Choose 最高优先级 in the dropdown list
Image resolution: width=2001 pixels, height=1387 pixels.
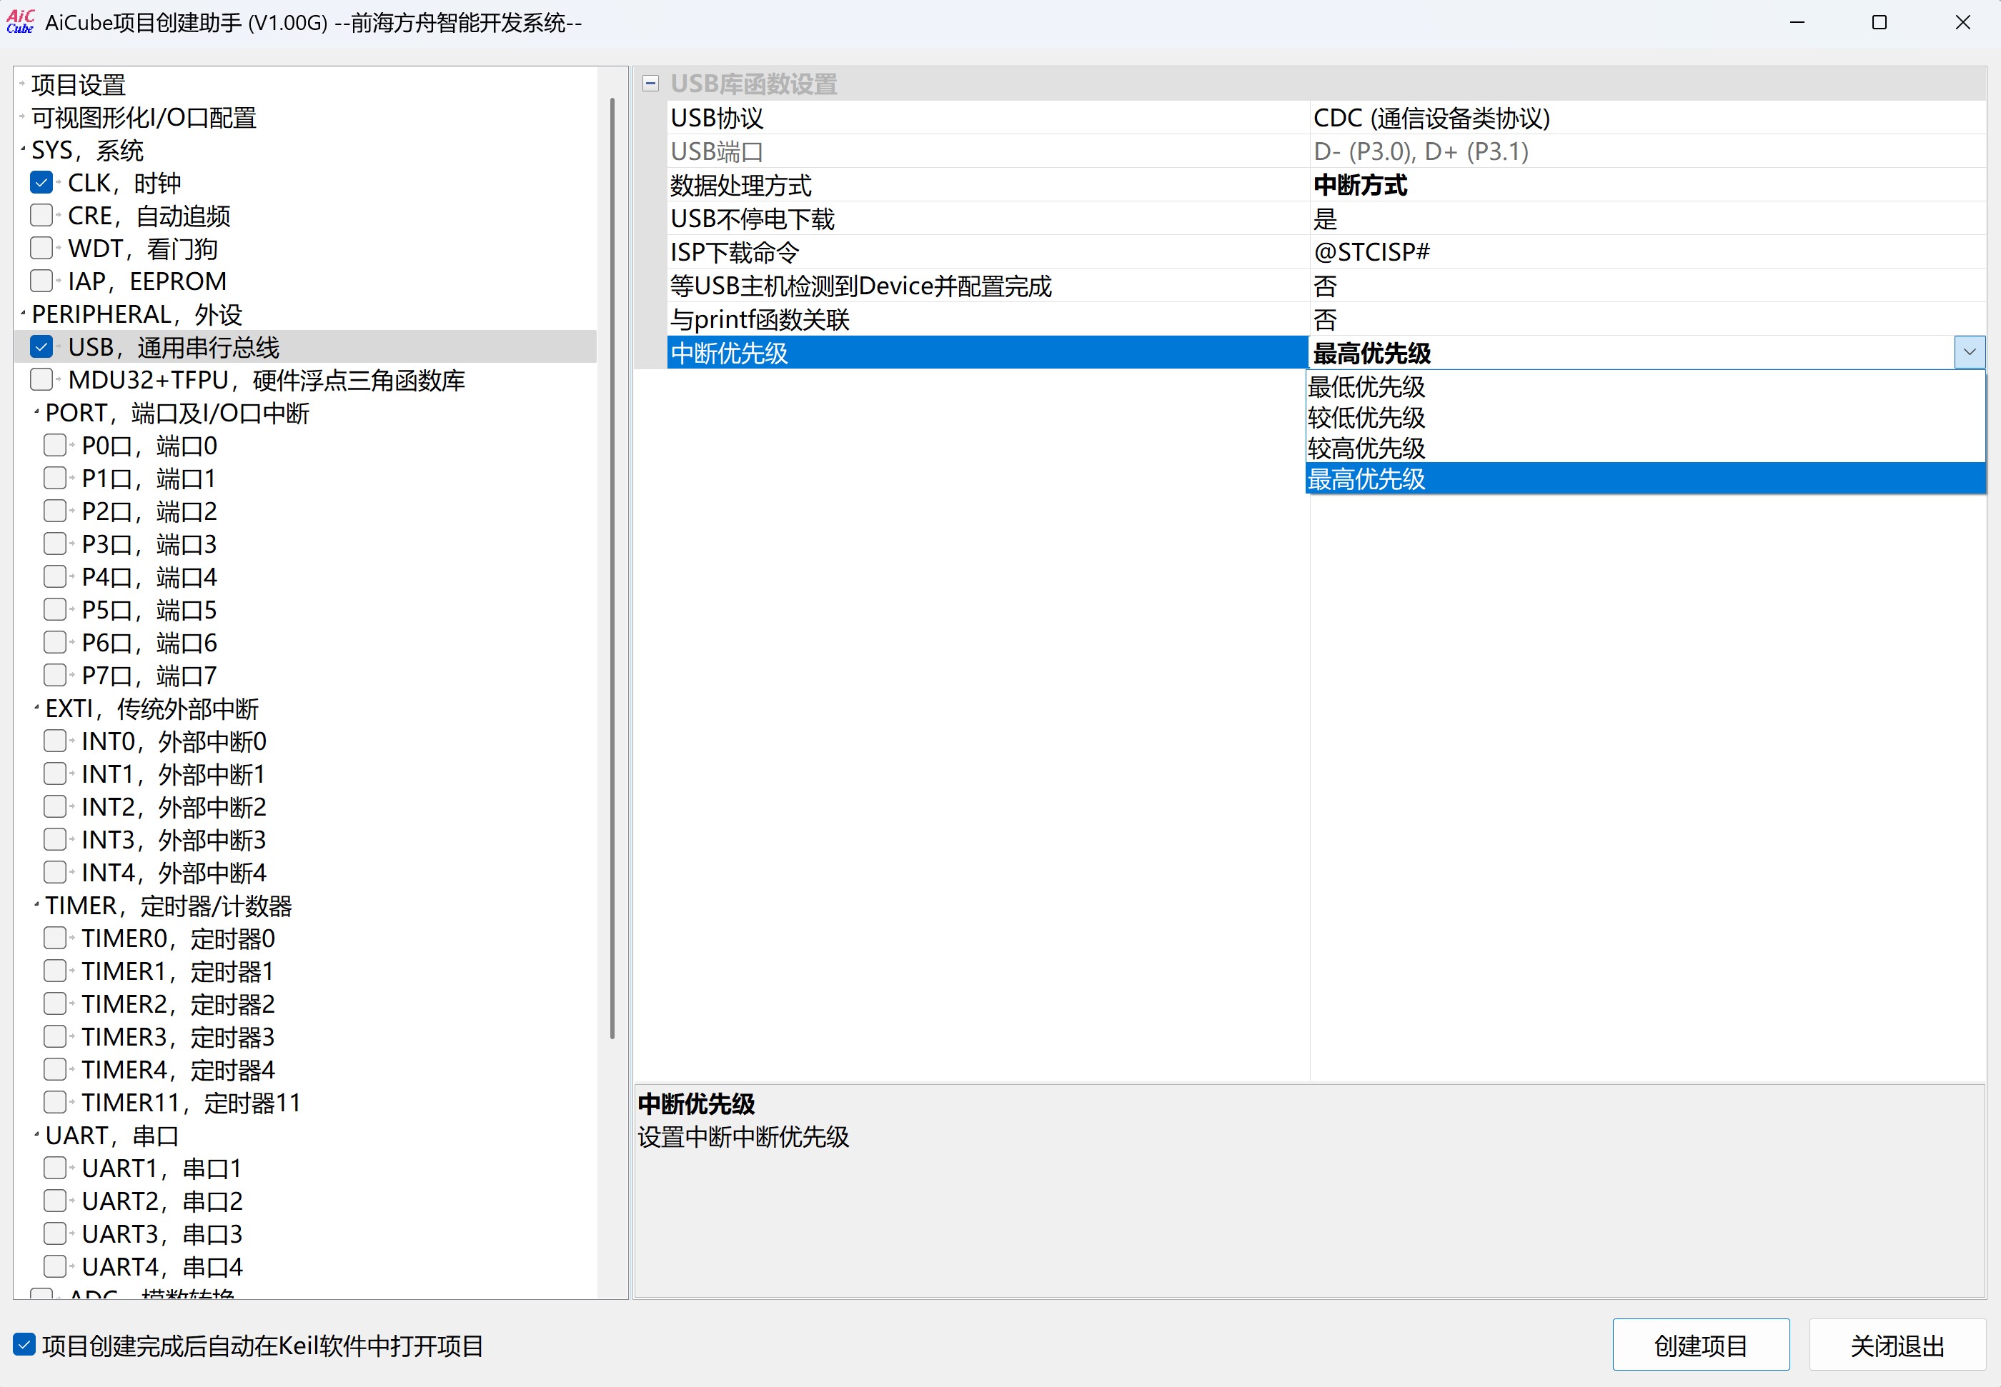[1644, 479]
